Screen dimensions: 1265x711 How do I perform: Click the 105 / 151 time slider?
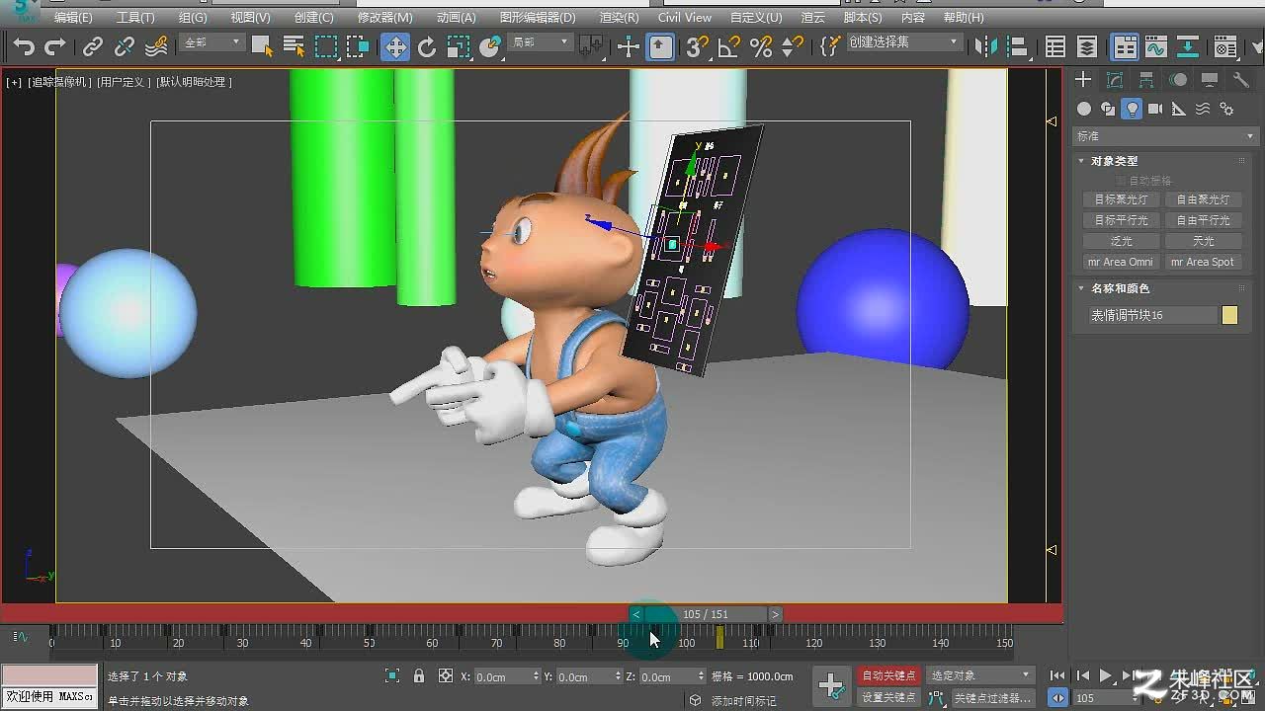(706, 614)
